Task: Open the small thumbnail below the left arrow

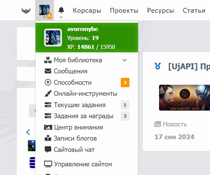Action: coord(32,146)
